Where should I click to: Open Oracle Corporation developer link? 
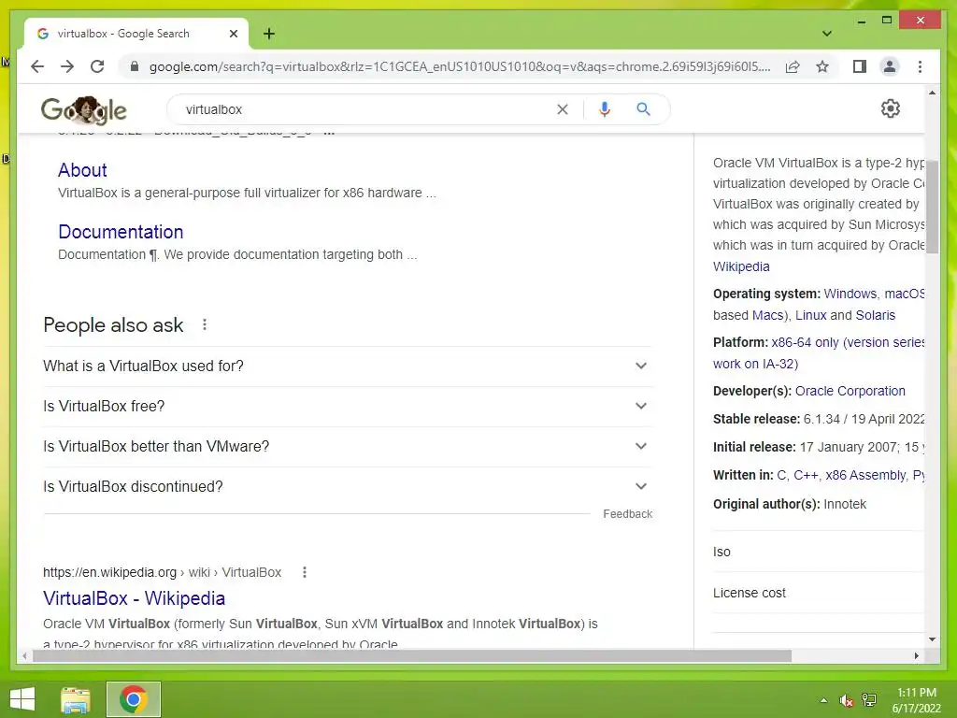tap(850, 391)
